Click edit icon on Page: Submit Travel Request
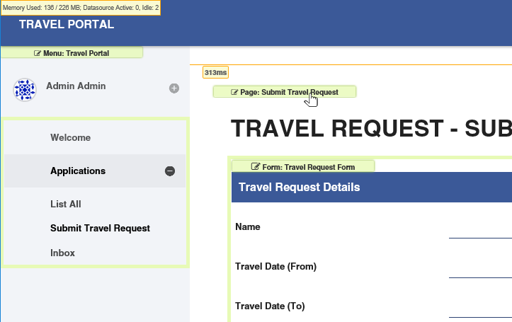The width and height of the screenshot is (512, 322). [235, 92]
